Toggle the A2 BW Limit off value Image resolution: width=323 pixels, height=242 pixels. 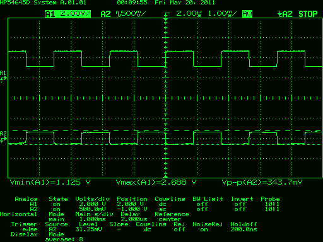click(x=202, y=209)
